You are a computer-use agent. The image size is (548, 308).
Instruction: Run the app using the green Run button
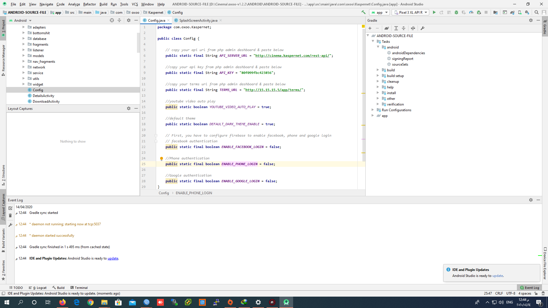click(x=434, y=12)
